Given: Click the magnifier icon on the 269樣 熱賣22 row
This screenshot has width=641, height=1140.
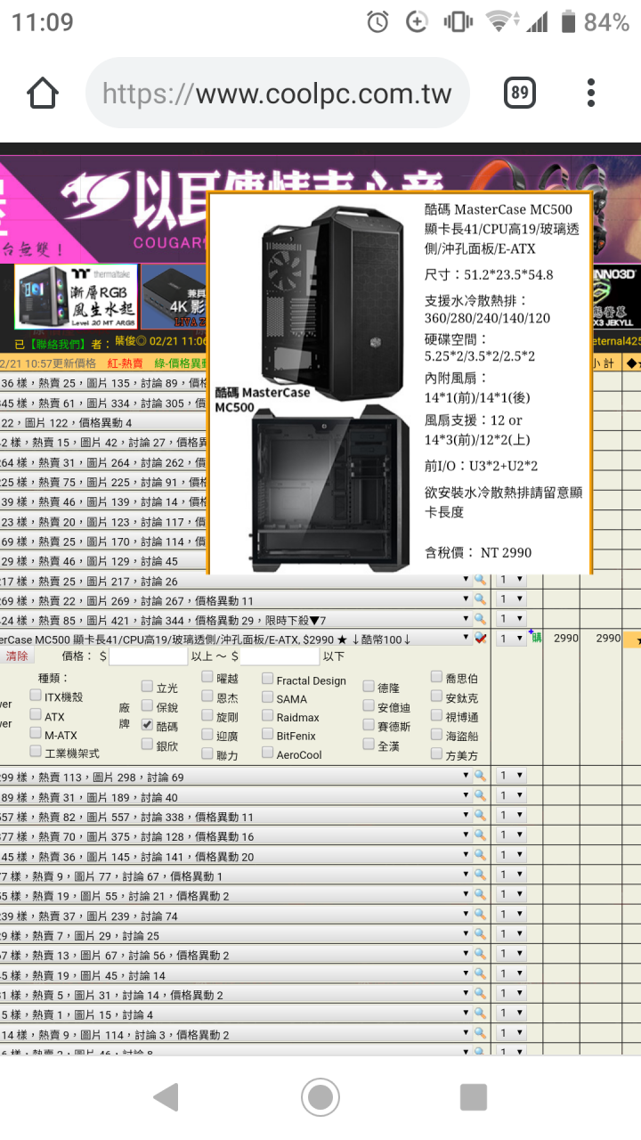Looking at the screenshot, I should (x=480, y=599).
